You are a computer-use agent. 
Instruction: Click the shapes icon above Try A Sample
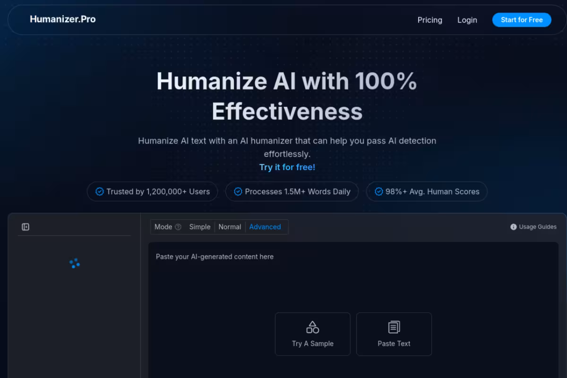313,327
